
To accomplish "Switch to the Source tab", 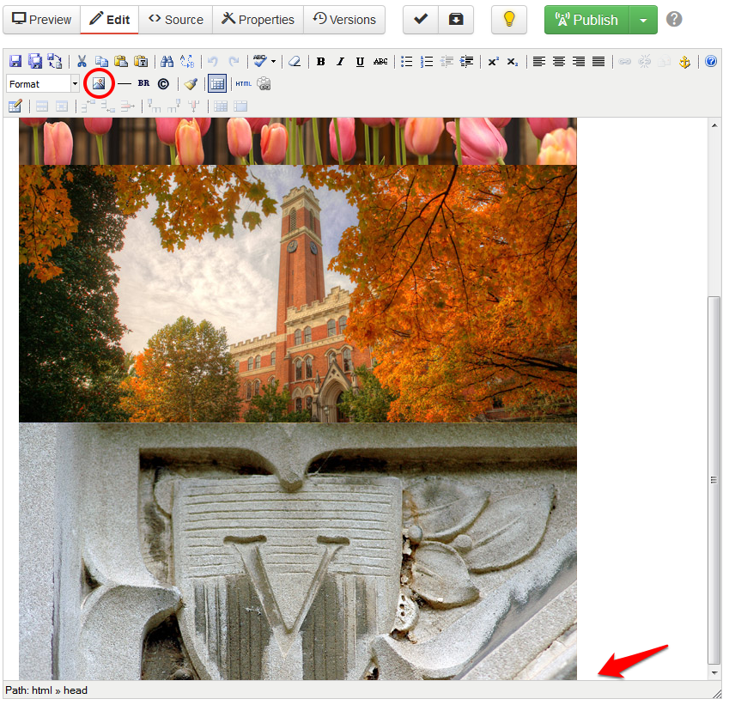I will tap(176, 20).
